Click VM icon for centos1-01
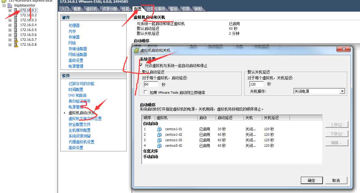The height and width of the screenshot is (193, 360). pyautogui.click(x=159, y=129)
